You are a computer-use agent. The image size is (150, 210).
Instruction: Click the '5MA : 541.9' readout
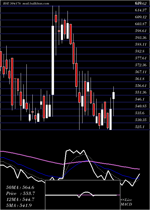(x=19, y=205)
